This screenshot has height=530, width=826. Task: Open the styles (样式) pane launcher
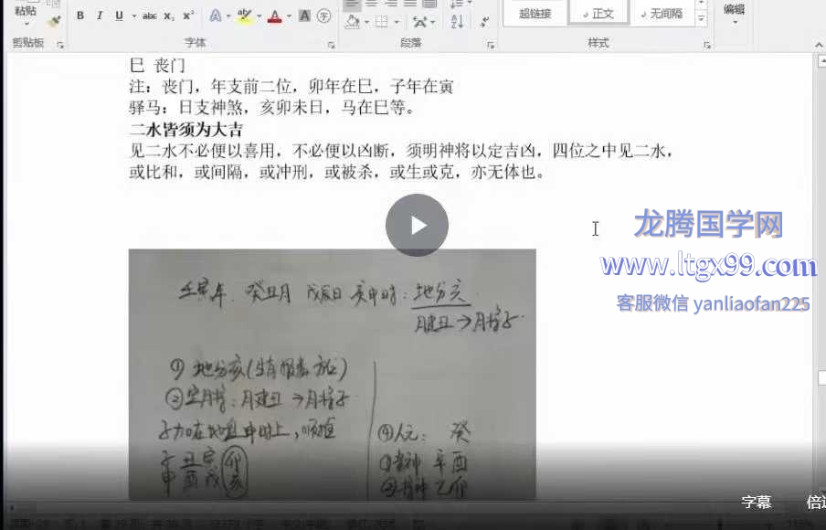coord(707,46)
